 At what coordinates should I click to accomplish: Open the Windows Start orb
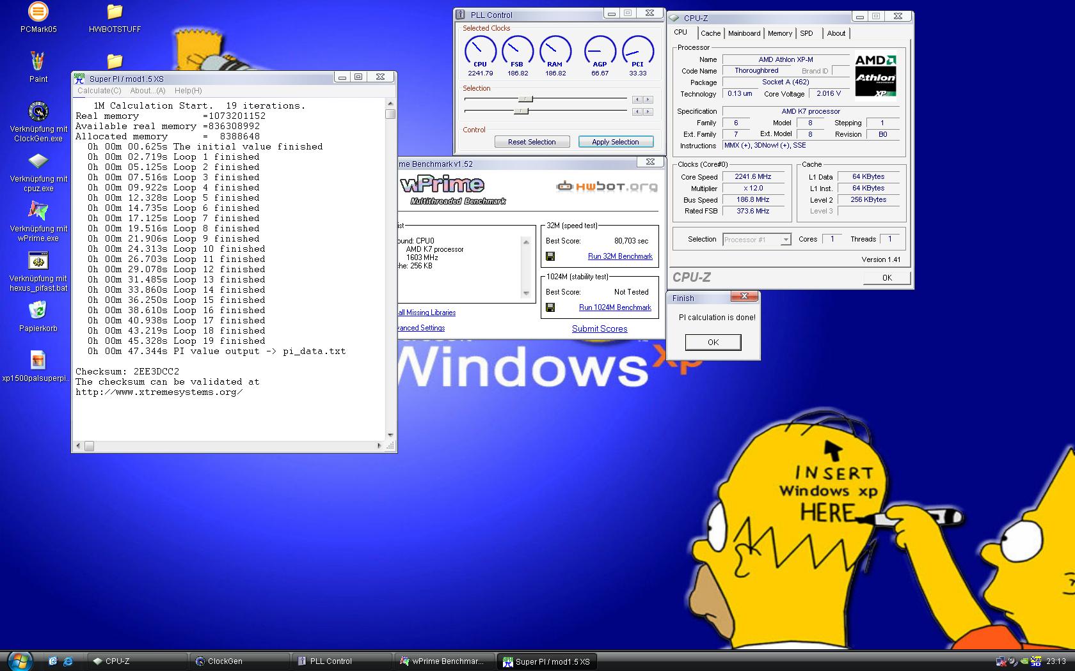click(19, 661)
